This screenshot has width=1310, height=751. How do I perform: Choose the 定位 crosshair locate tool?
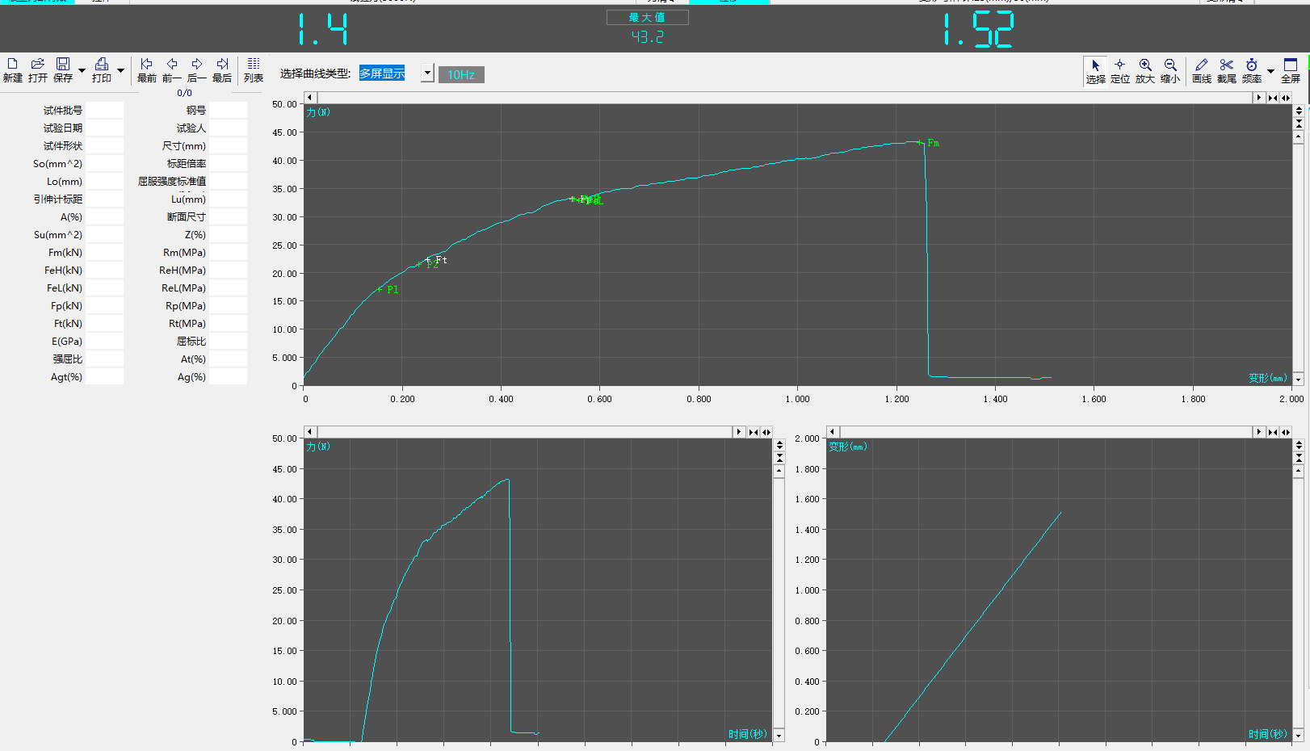(1120, 70)
